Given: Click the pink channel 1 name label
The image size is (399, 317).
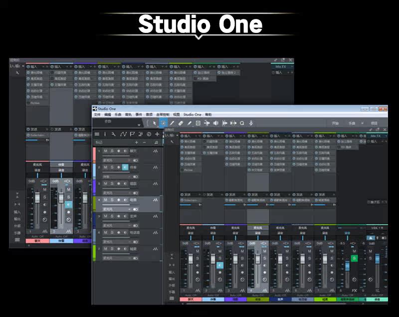Looking at the screenshot, I should (x=191, y=300).
